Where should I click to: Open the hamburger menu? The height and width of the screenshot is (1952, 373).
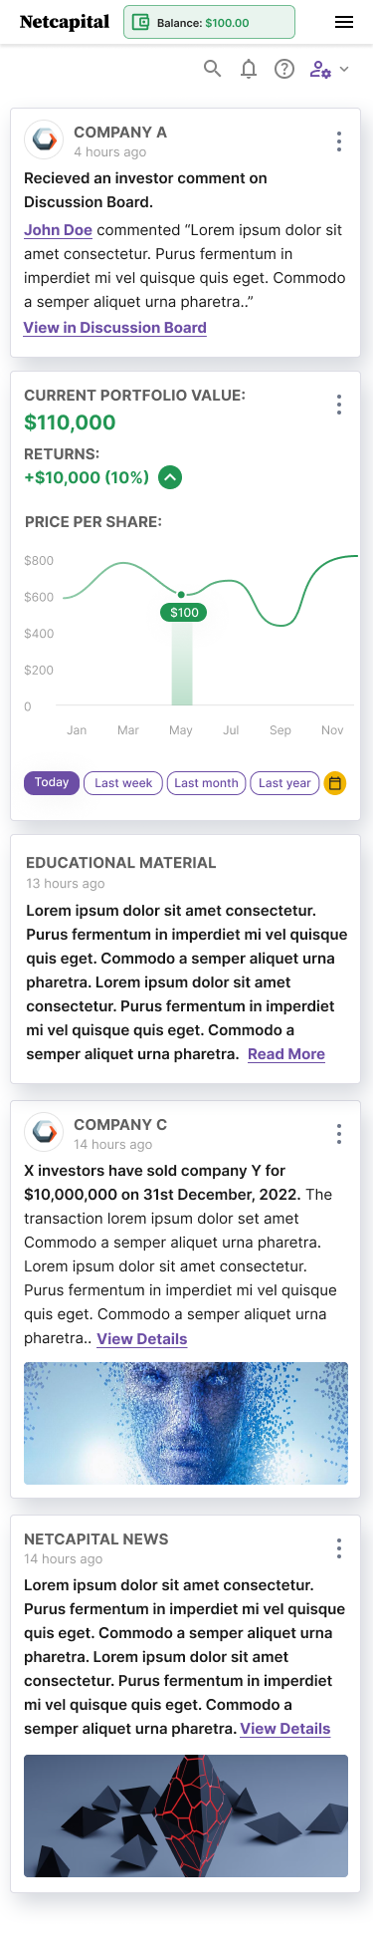coord(344,22)
